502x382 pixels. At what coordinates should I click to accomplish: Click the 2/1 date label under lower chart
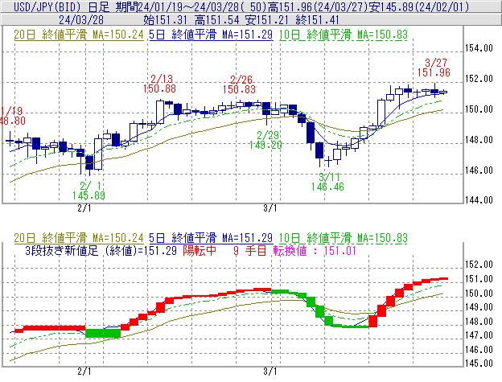pos(84,371)
